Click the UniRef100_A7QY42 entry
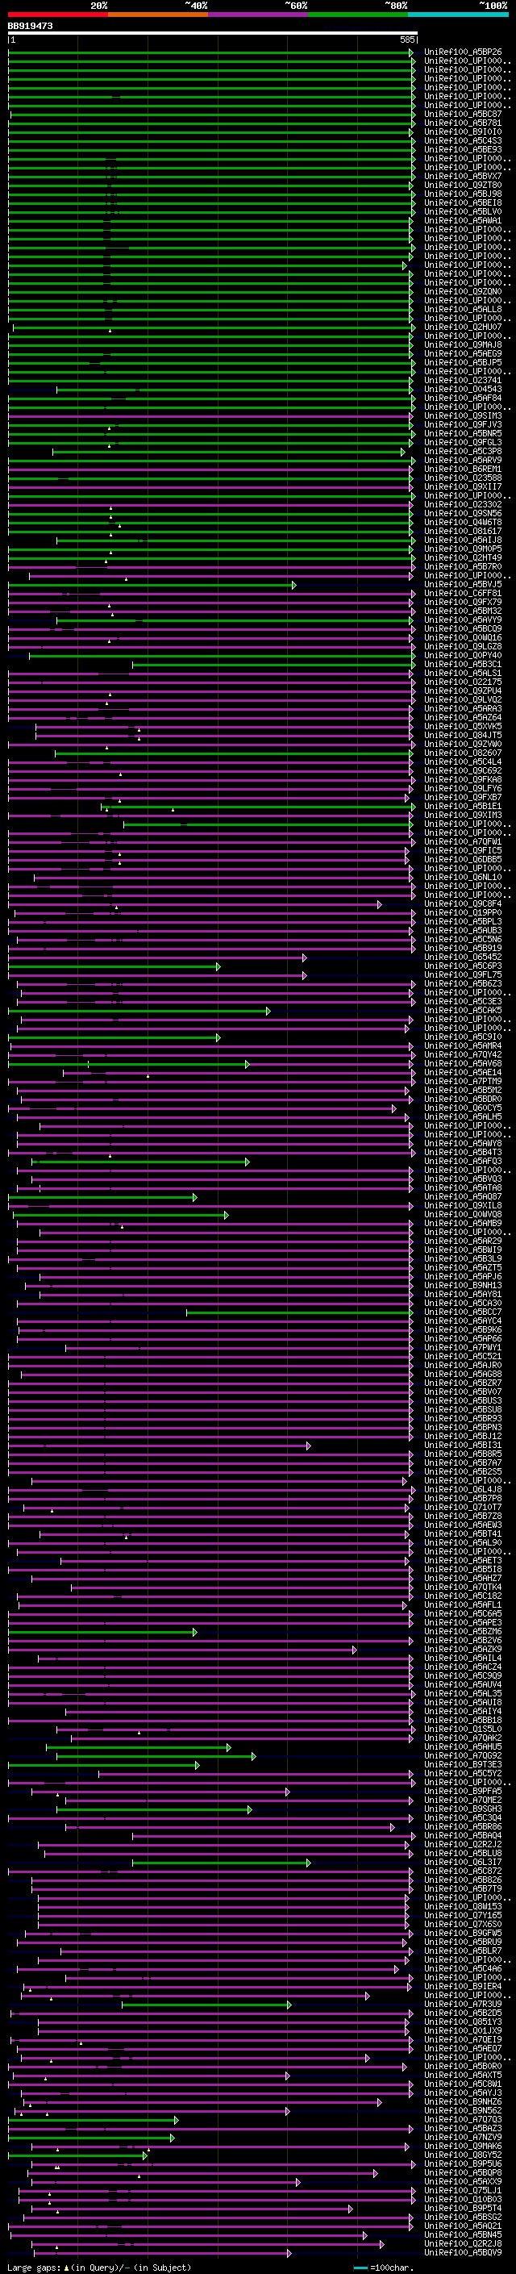516x2274 pixels. (462, 1055)
